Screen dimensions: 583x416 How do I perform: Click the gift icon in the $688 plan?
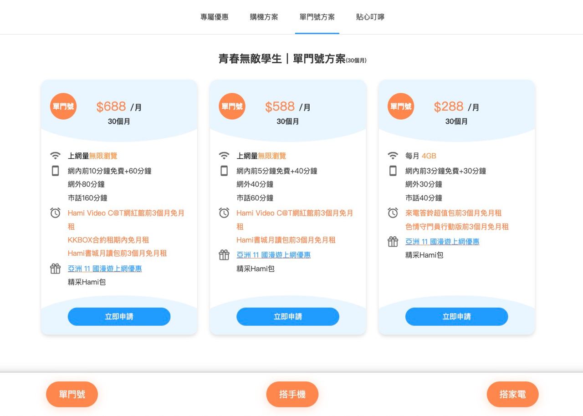click(x=55, y=269)
